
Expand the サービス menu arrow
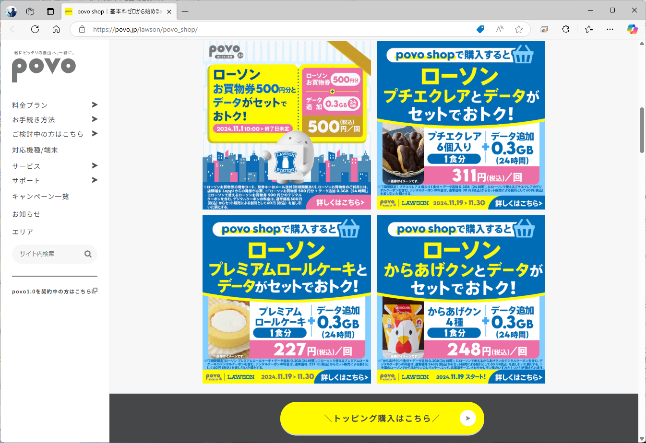(x=95, y=165)
